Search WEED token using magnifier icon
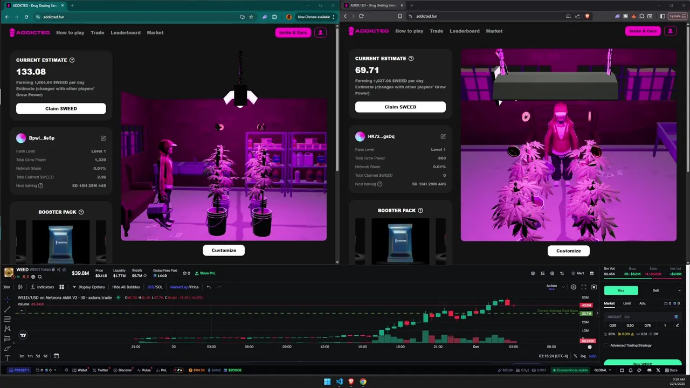The image size is (690, 388). click(39, 277)
